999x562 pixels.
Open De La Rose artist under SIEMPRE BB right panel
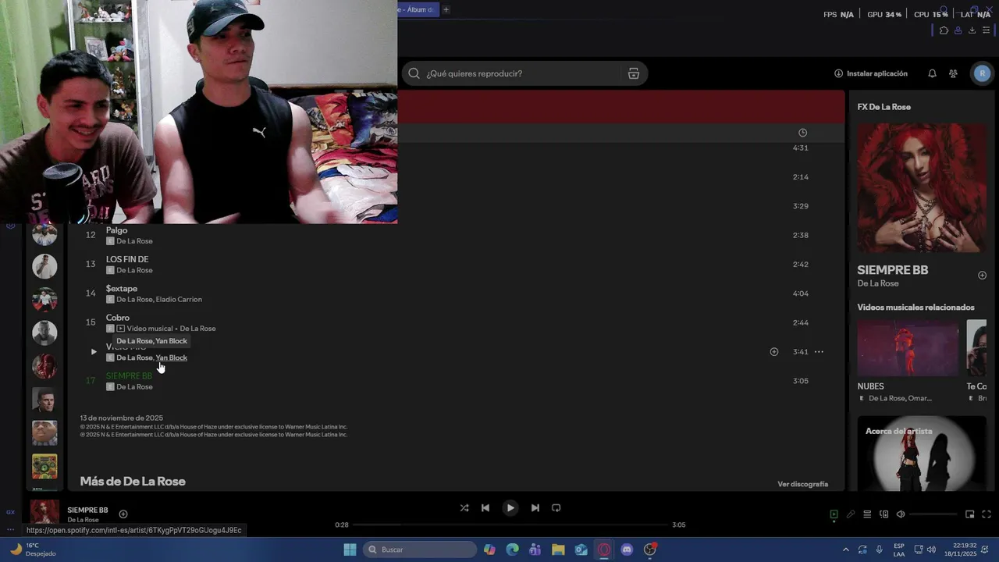tap(878, 283)
